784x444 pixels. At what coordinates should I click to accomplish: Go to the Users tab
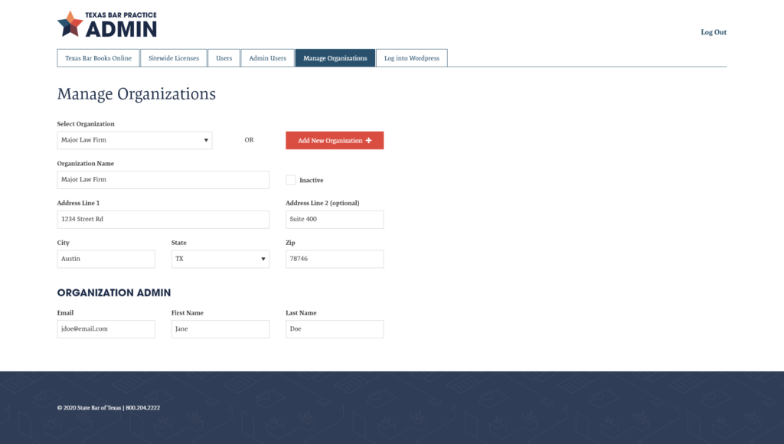(224, 58)
